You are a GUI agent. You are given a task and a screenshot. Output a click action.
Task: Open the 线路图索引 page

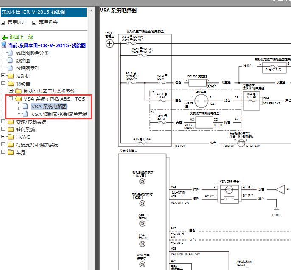pos(28,68)
